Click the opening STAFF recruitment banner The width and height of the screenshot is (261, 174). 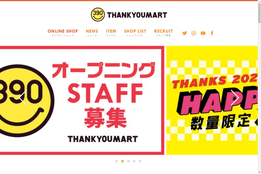pos(82,100)
